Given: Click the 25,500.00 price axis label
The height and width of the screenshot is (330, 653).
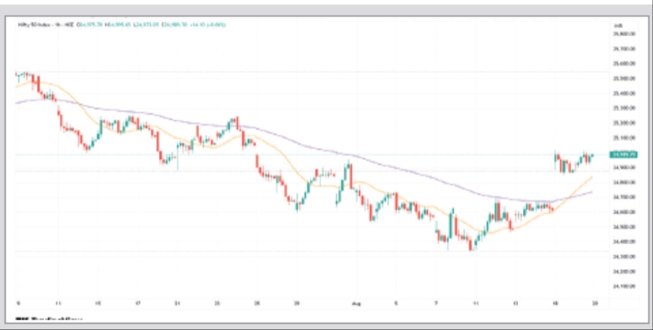Looking at the screenshot, I should (x=623, y=78).
